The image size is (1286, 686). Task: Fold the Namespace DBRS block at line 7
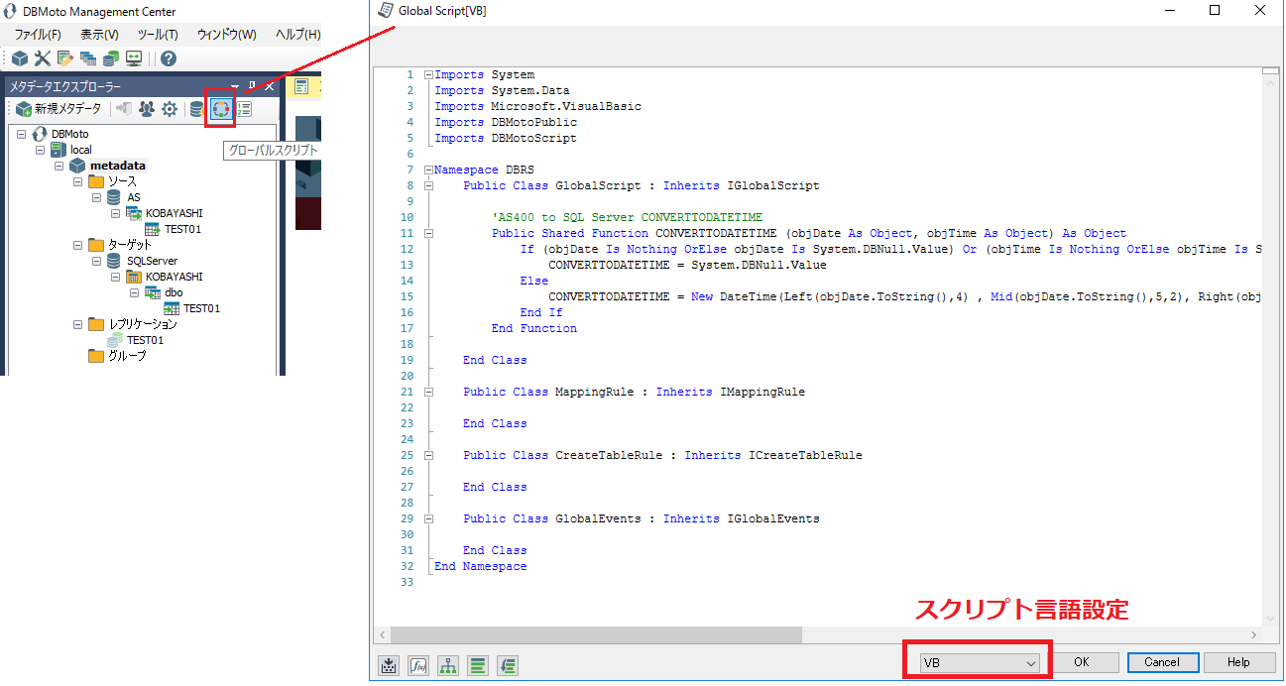(x=427, y=170)
